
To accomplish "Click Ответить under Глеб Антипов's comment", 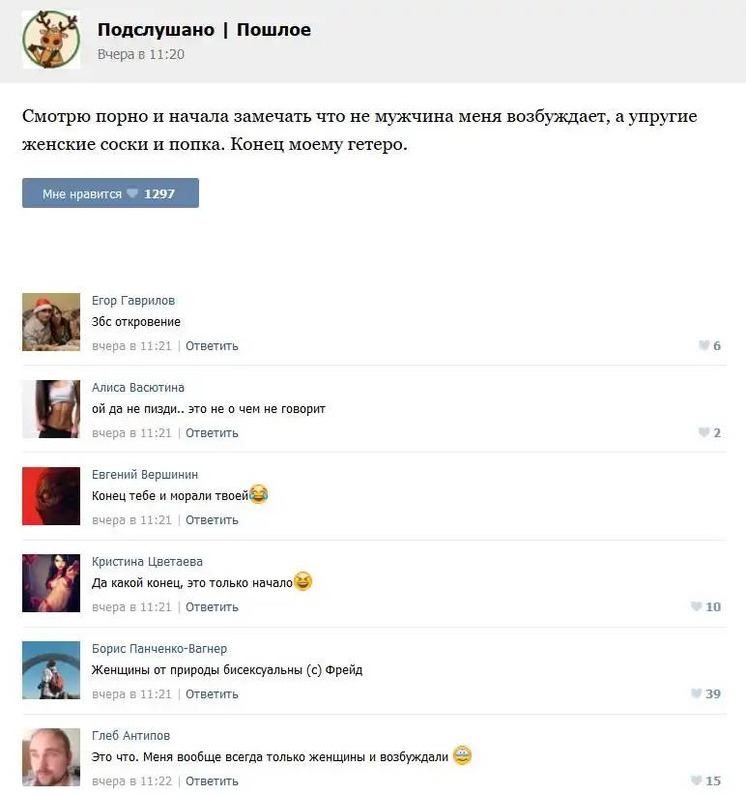I will 212,781.
